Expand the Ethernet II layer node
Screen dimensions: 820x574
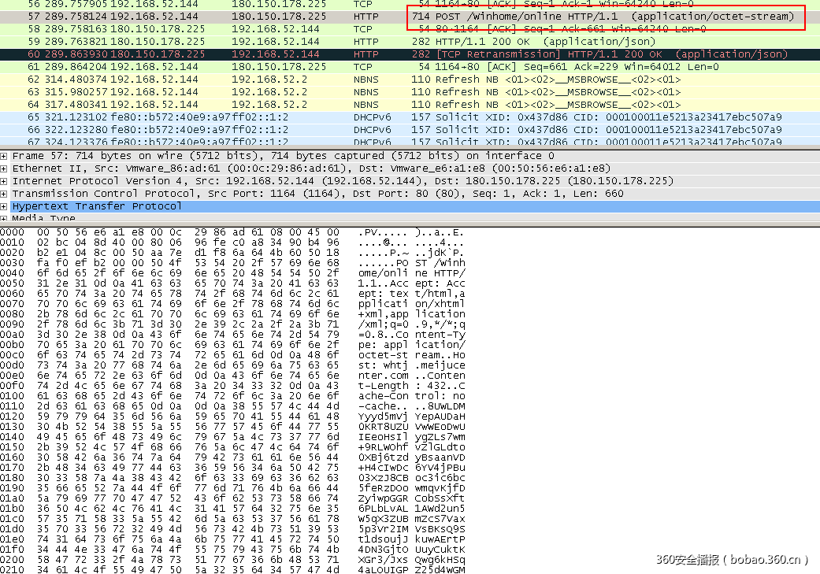coord(5,168)
